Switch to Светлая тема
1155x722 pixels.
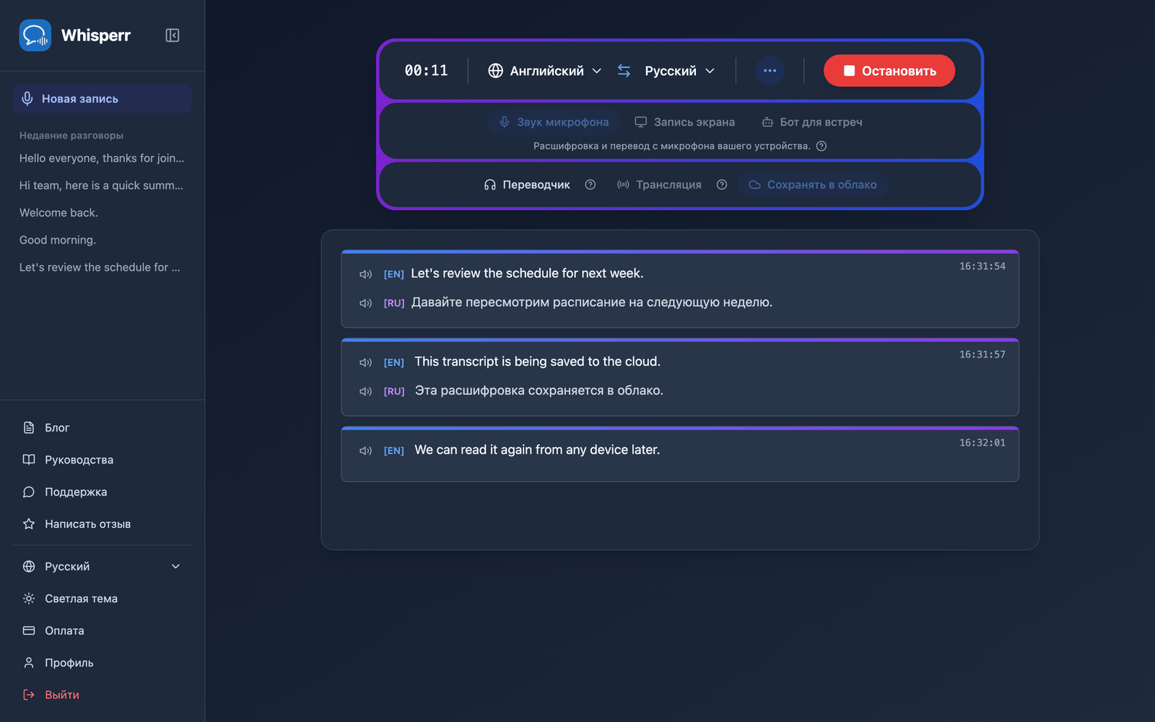point(102,599)
